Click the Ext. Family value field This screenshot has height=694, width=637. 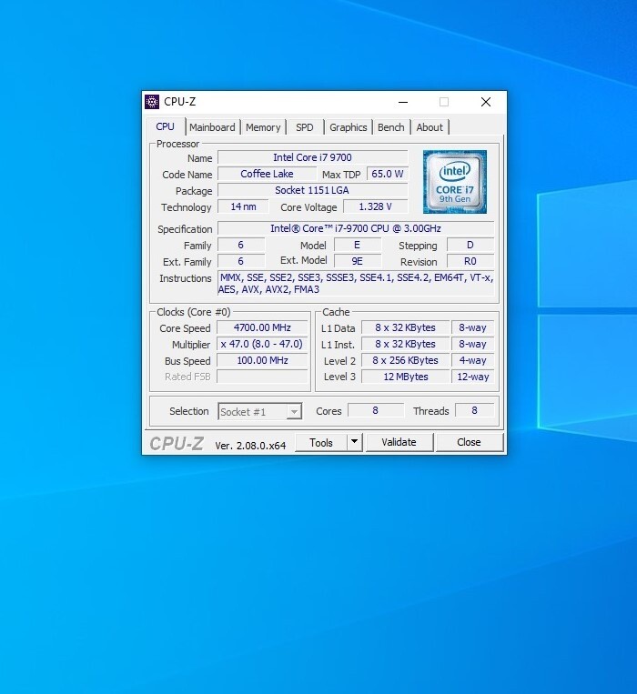tap(241, 261)
